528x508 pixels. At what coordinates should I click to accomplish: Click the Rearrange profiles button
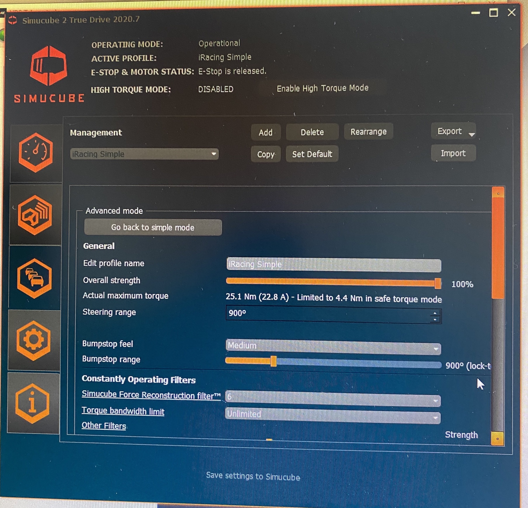tap(369, 132)
